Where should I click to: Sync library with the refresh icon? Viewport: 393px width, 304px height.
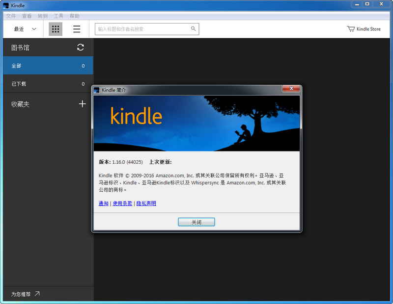pyautogui.click(x=80, y=48)
